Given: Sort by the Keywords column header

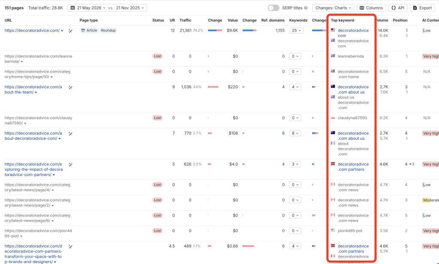Looking at the screenshot, I should point(298,20).
